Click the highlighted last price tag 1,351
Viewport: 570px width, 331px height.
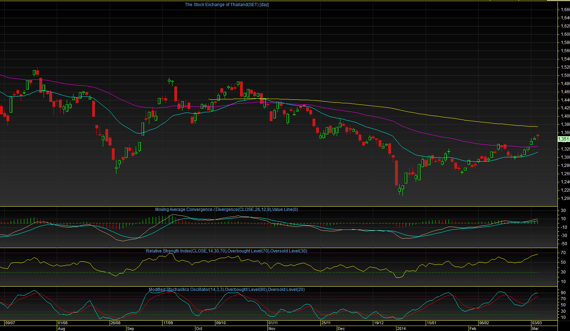[564, 139]
